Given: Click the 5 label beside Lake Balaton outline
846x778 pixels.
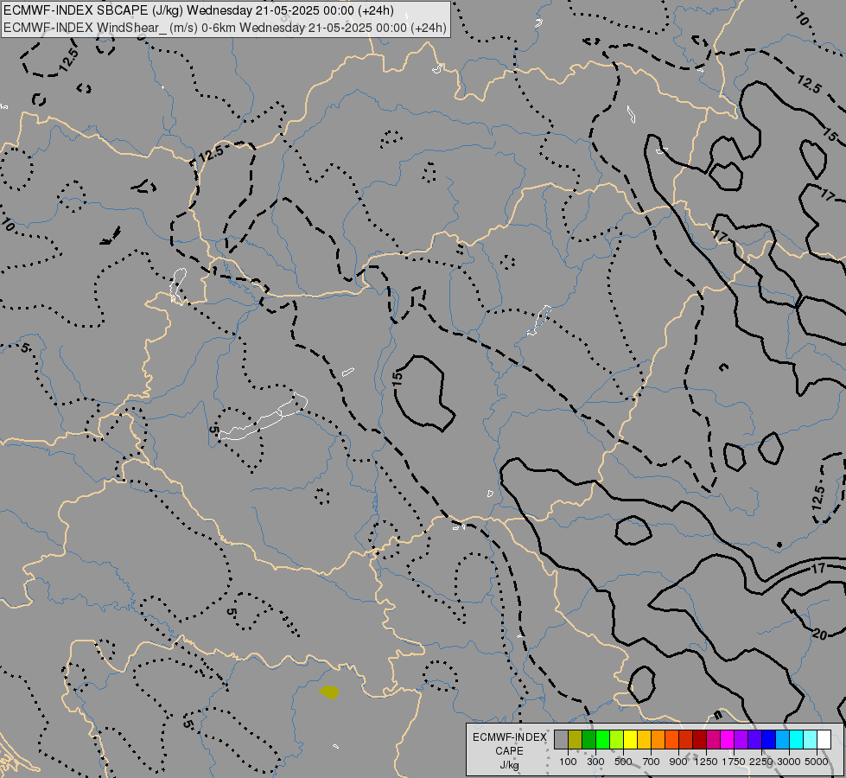Looking at the screenshot, I should tap(213, 430).
